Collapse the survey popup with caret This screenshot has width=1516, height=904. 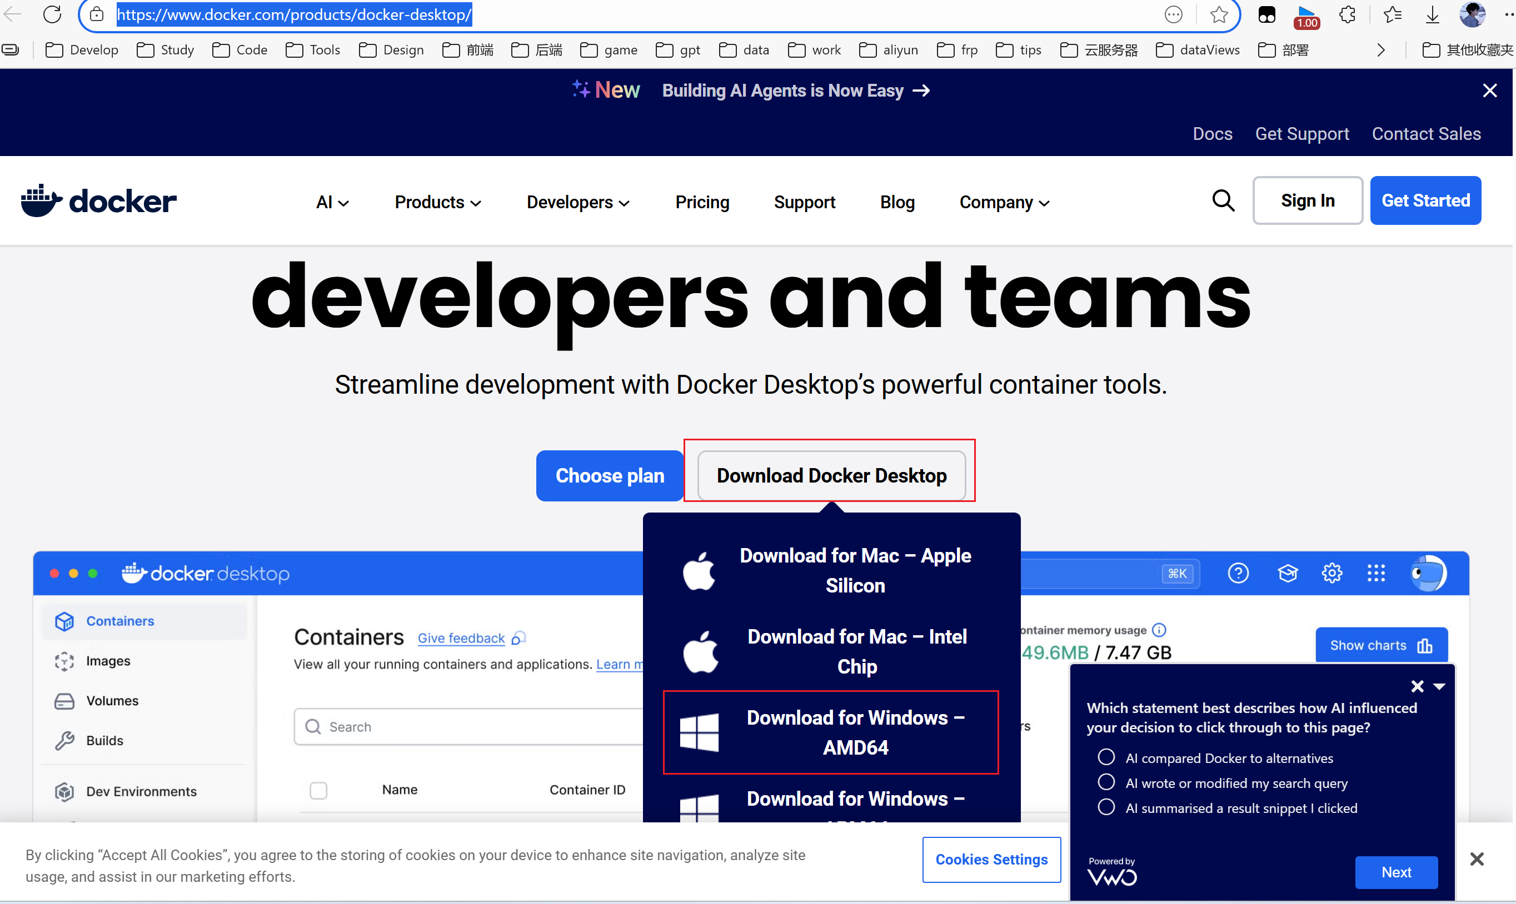[x=1439, y=686]
